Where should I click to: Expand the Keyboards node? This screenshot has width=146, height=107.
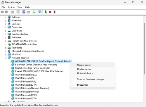(6, 48)
